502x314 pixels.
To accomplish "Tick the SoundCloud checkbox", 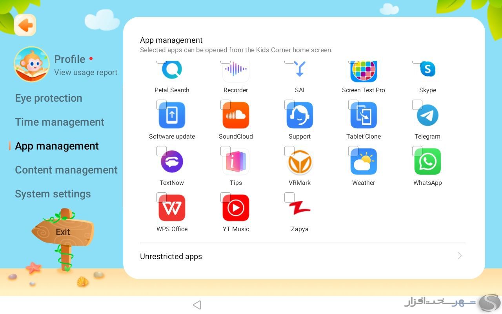I will [x=225, y=105].
